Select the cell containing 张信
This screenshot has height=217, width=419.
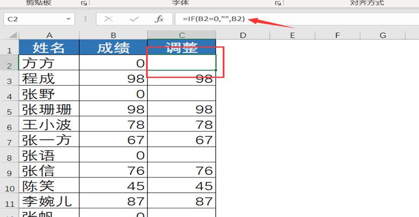click(x=49, y=170)
